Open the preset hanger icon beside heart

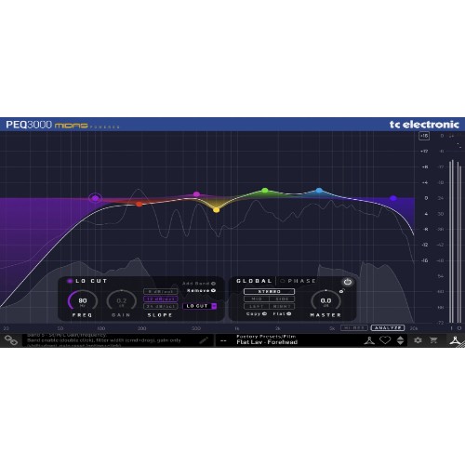[x=369, y=340]
